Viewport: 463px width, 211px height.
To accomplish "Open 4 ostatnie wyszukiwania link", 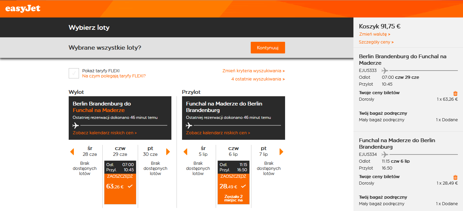I will tap(258, 79).
